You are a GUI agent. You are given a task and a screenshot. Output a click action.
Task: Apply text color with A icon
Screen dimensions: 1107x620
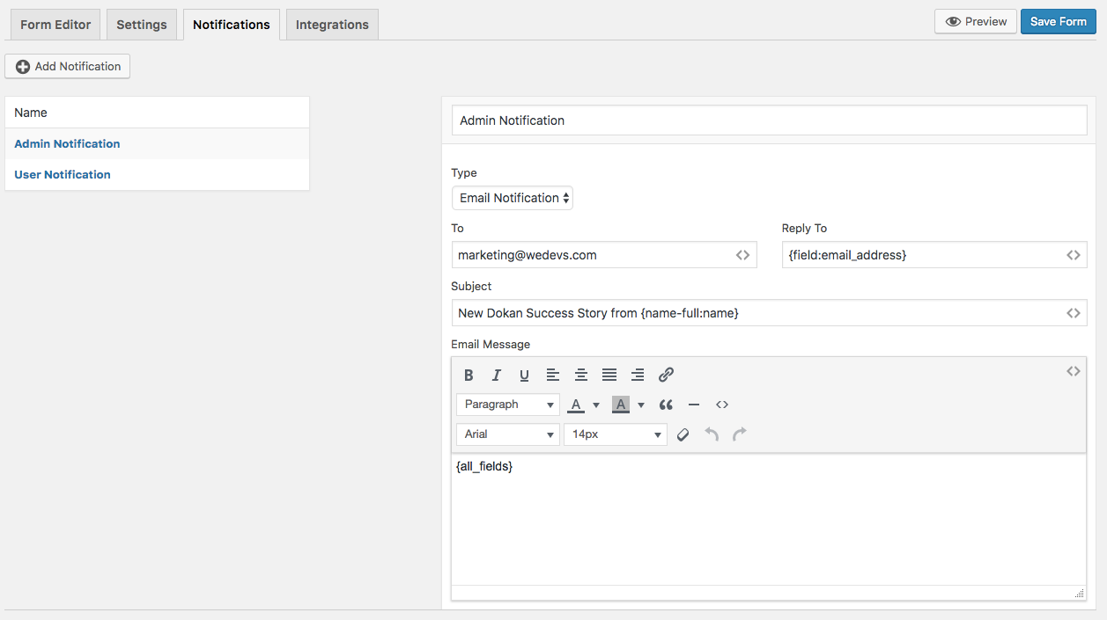point(576,405)
